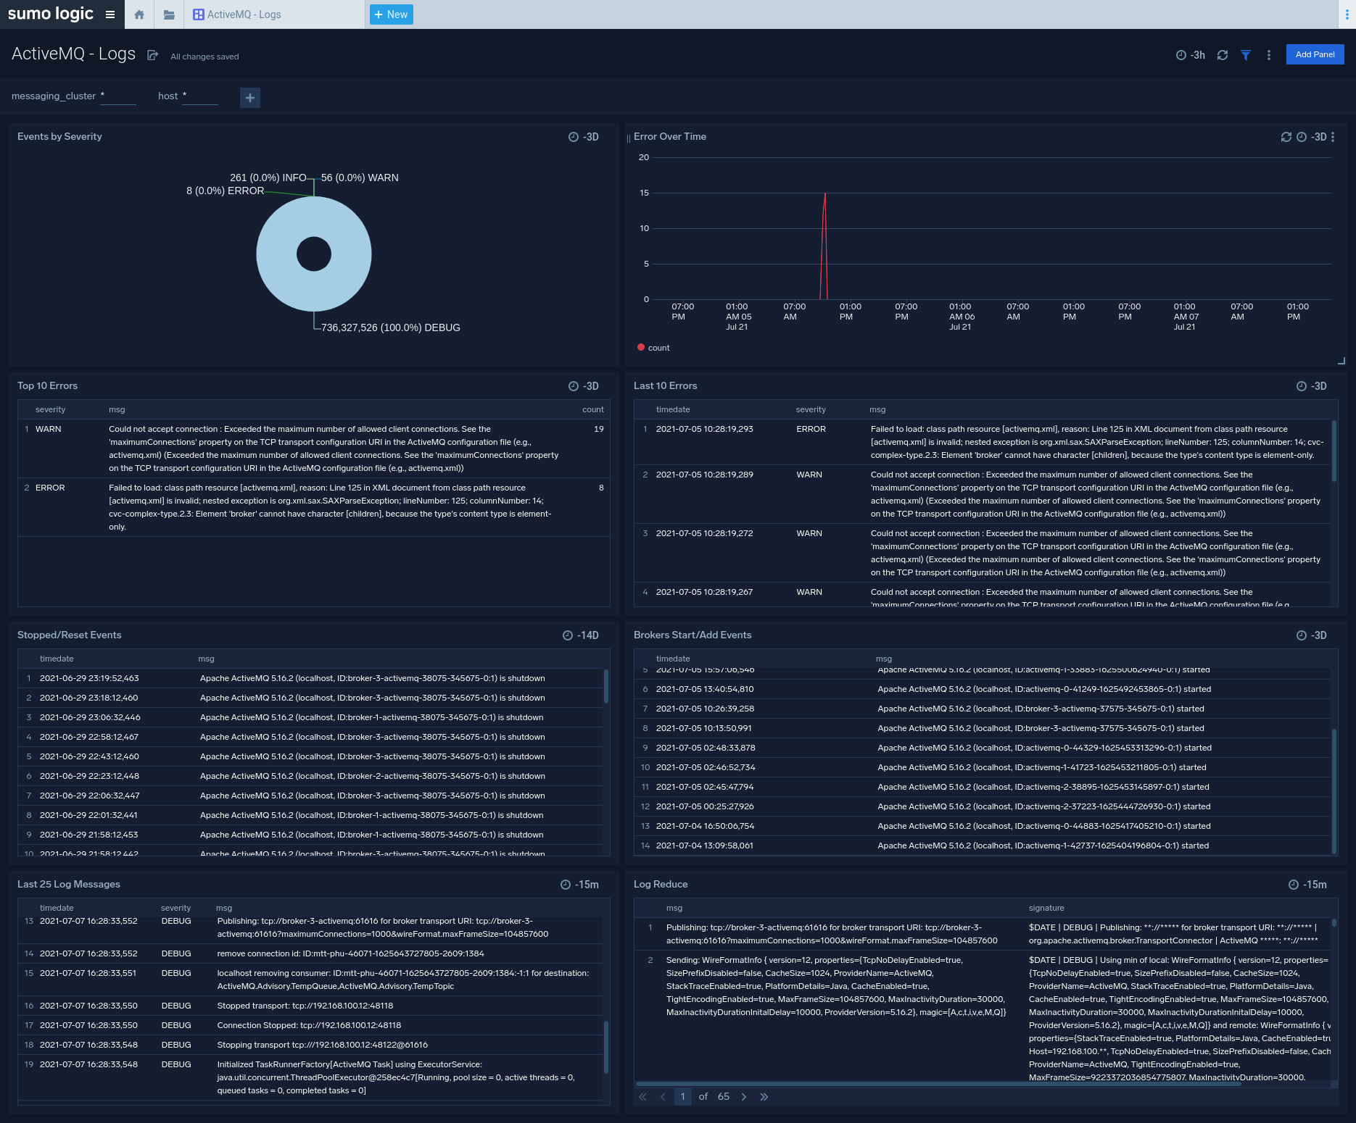Open the dashboard filter icon
This screenshot has height=1123, width=1356.
(x=1246, y=54)
